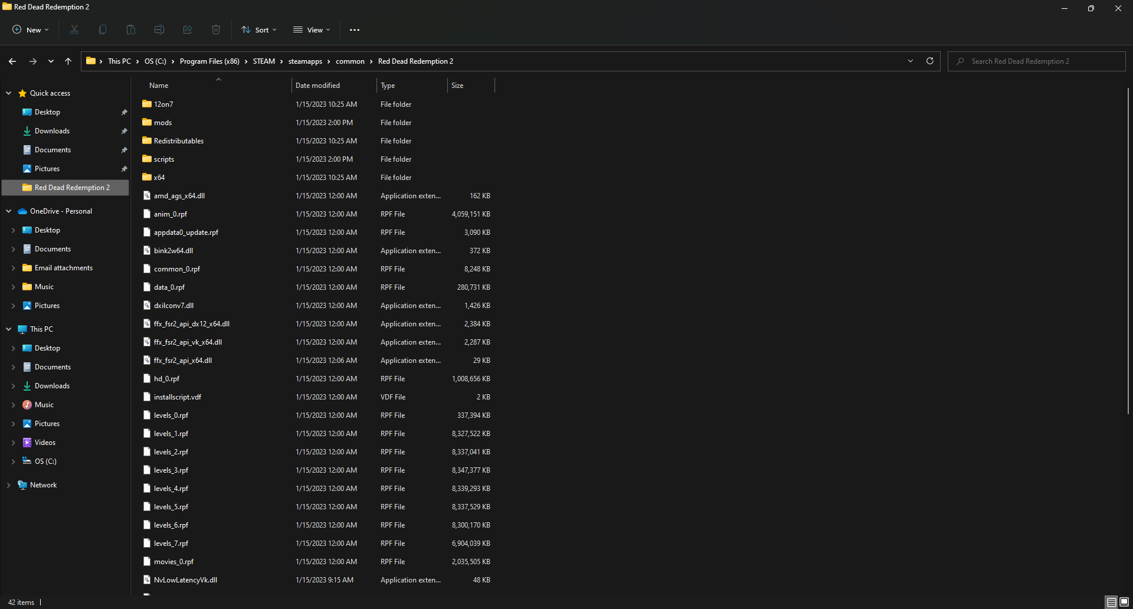This screenshot has width=1133, height=609.
Task: Collapse the Quick access tree section
Action: pyautogui.click(x=9, y=93)
